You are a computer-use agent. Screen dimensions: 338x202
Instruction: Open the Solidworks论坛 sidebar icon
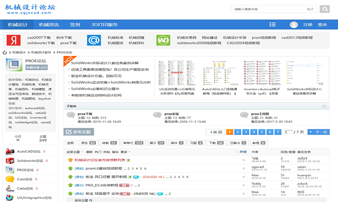coord(10,161)
